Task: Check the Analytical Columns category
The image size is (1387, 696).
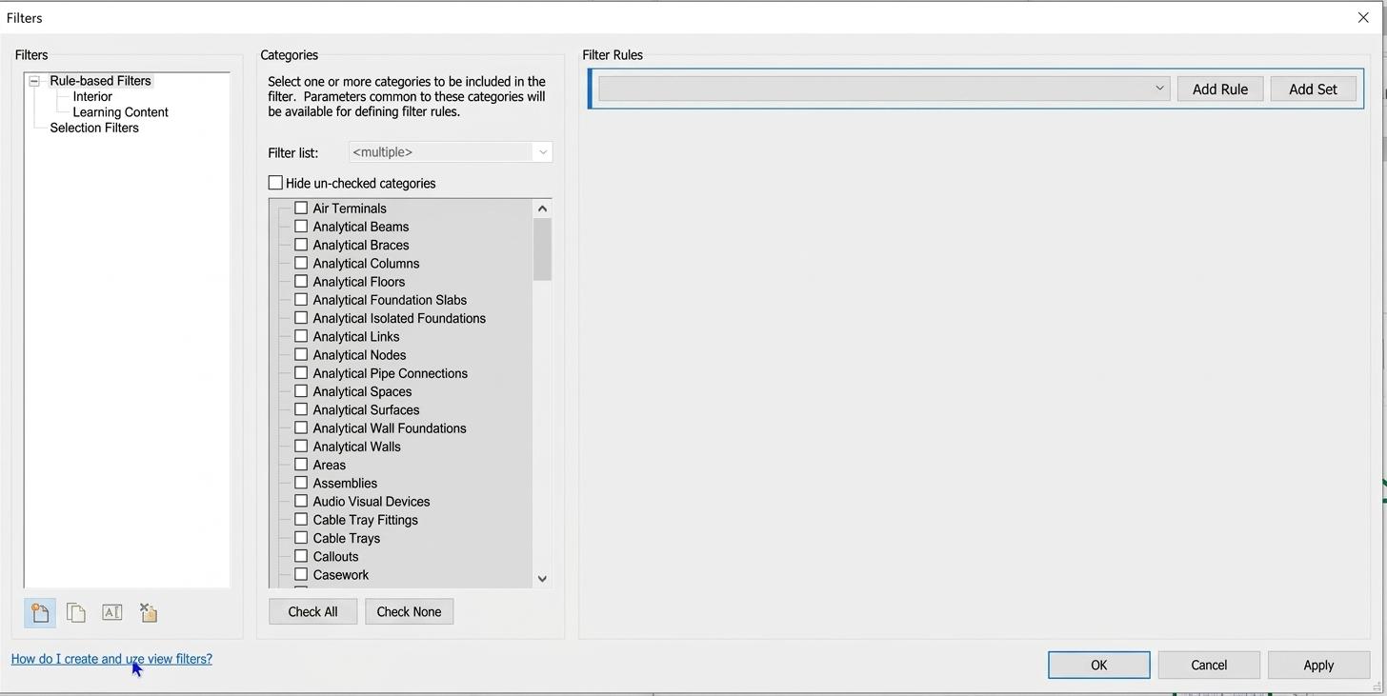Action: pyautogui.click(x=301, y=263)
